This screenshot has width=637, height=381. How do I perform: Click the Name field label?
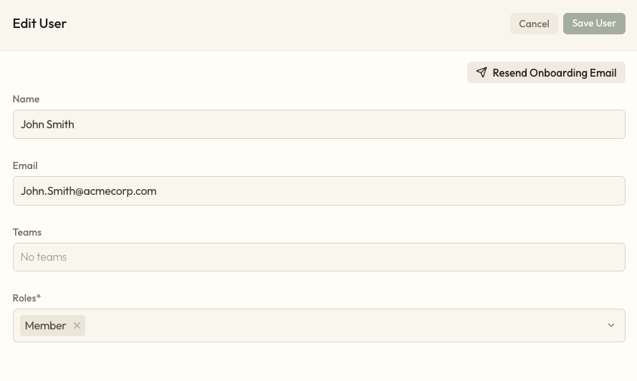tap(26, 99)
